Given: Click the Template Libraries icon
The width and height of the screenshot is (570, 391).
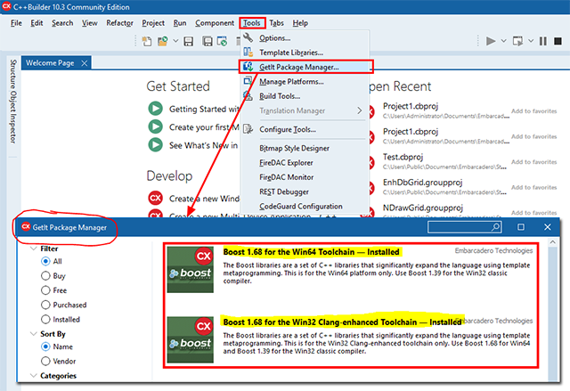Looking at the screenshot, I should point(248,52).
